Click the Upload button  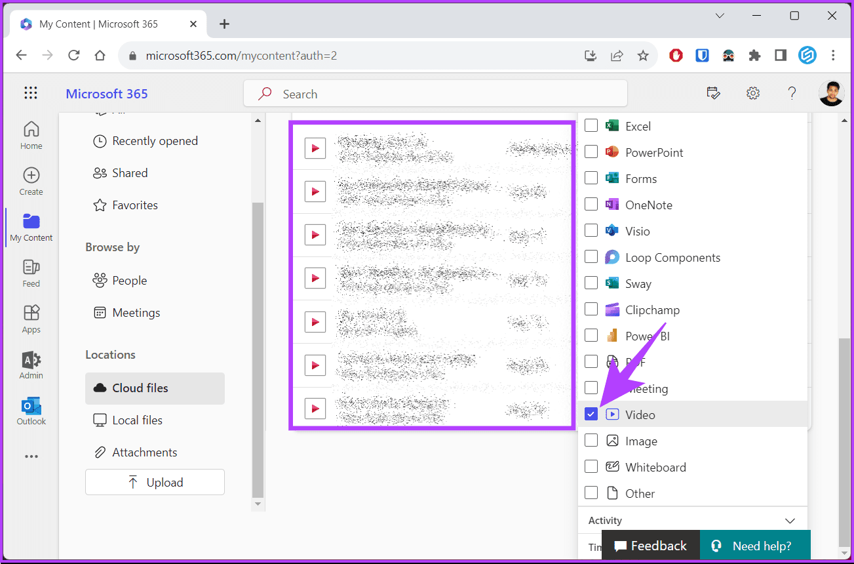point(155,483)
